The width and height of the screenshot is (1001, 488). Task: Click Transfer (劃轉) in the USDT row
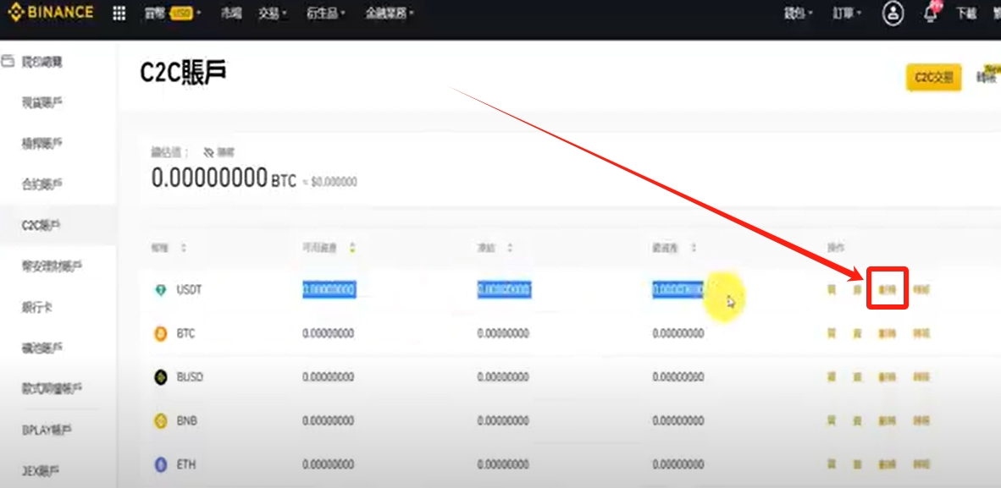(x=888, y=289)
